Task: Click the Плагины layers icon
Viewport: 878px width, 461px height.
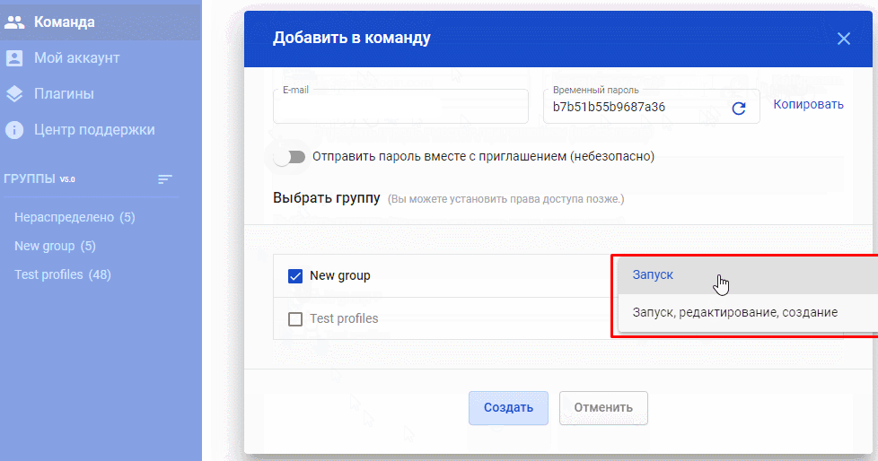Action: click(14, 94)
